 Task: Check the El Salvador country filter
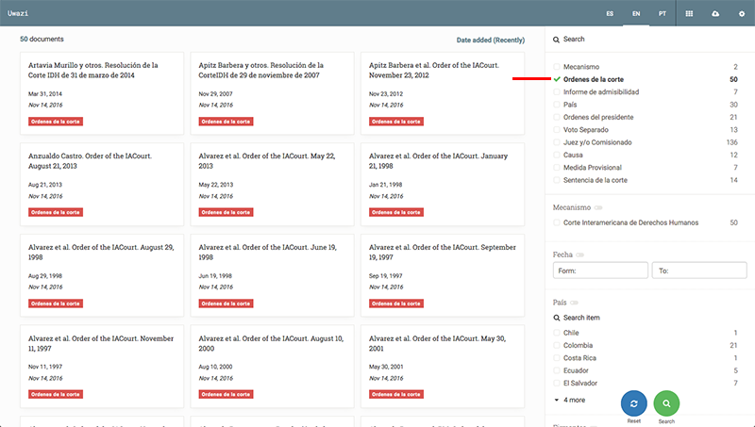pyautogui.click(x=557, y=384)
